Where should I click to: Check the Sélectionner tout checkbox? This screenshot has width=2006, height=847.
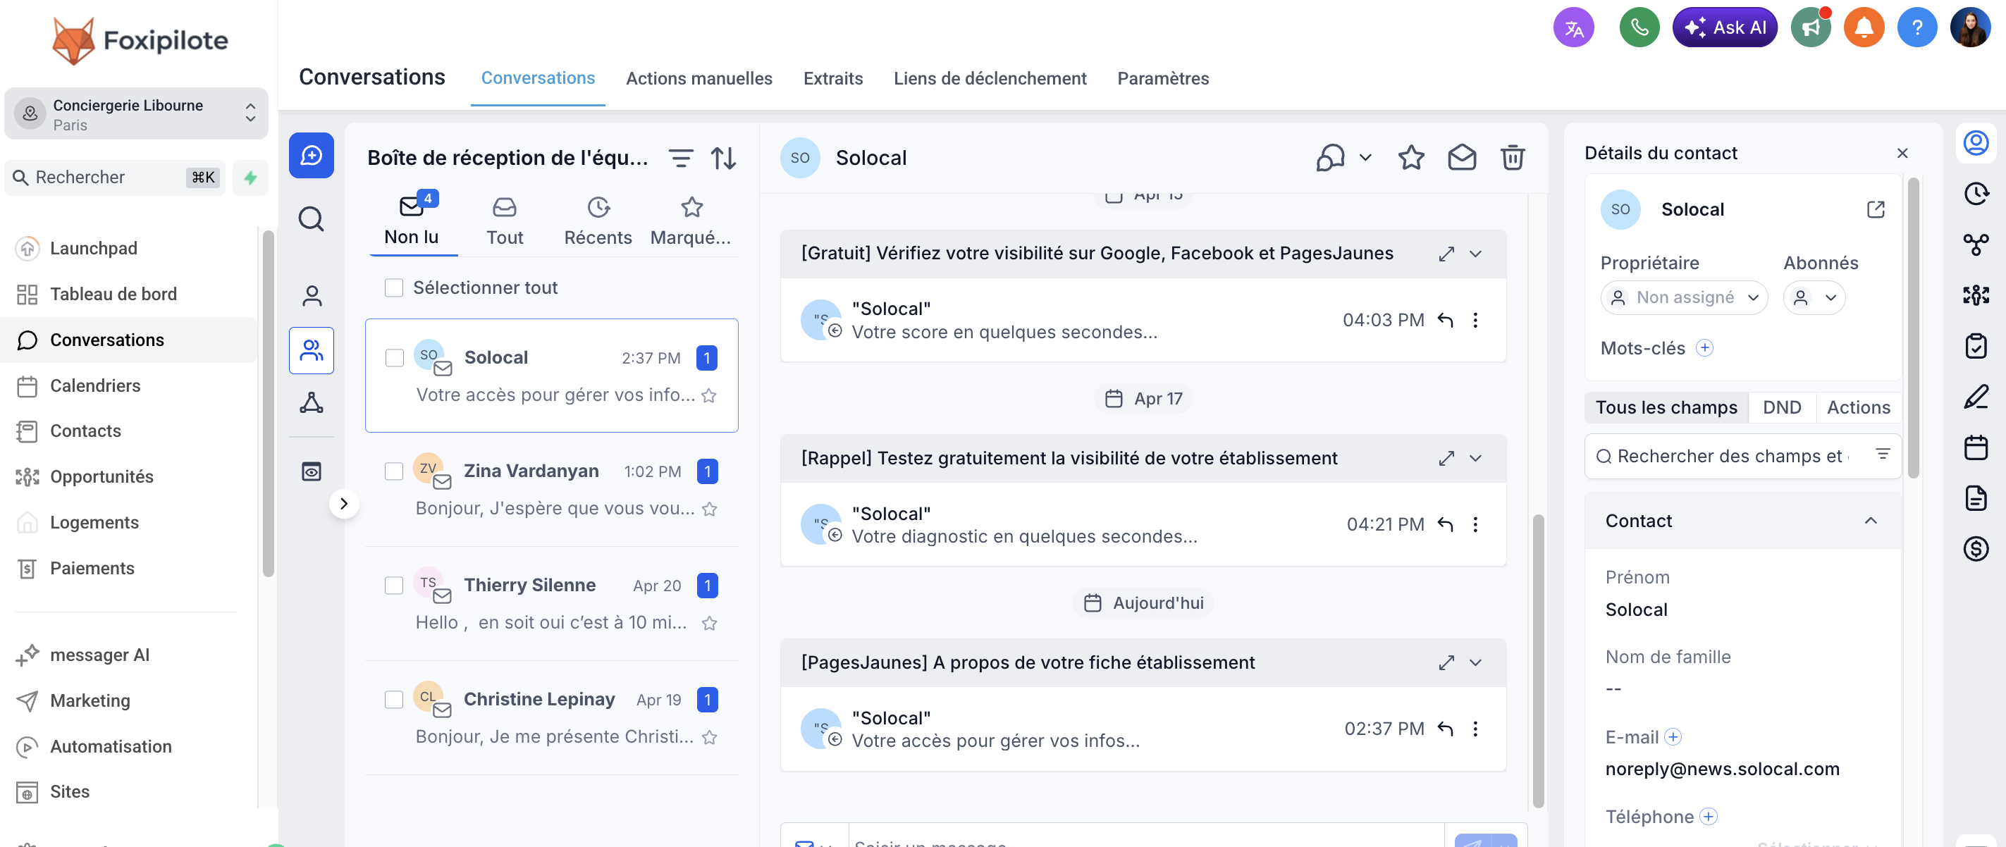click(394, 288)
